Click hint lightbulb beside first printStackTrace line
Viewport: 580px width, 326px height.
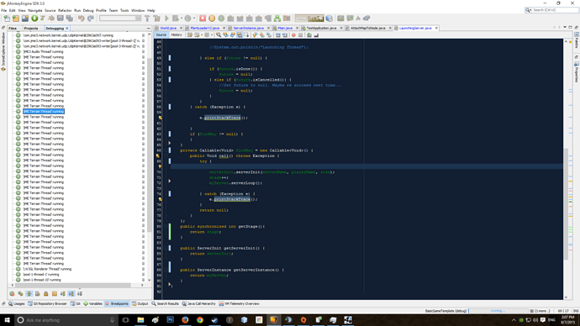160,118
